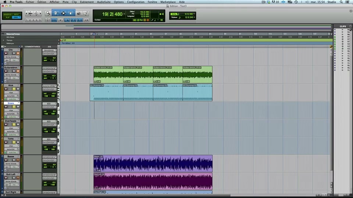Select the Basse_02 audio clip
Viewport: 353px width, 198px height.
click(153, 163)
